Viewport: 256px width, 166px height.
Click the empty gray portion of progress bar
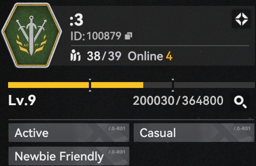(199, 85)
